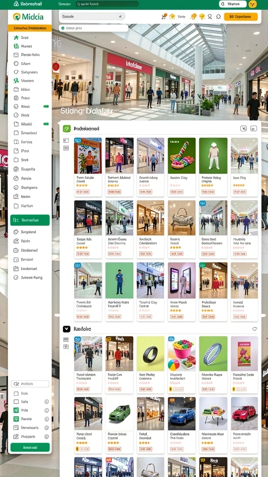The width and height of the screenshot is (268, 477).
Task: Check the first empty checkbox in the bottom filter panel
Action: [16, 393]
